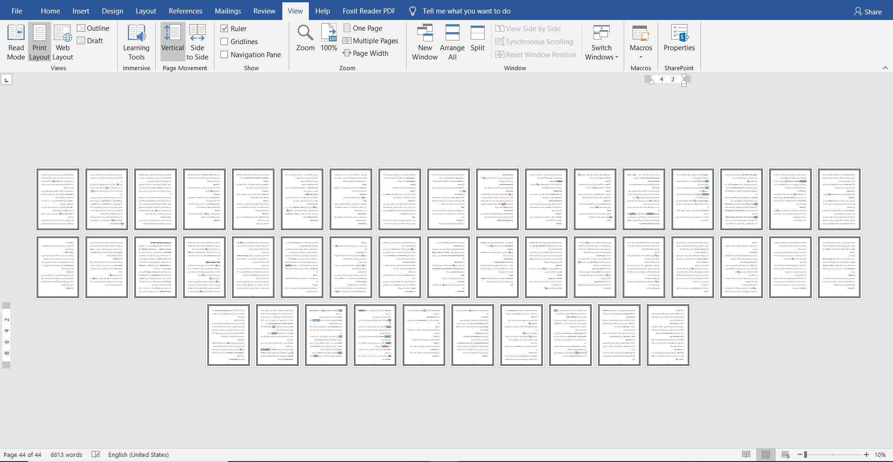Click the Macros icon

point(641,34)
